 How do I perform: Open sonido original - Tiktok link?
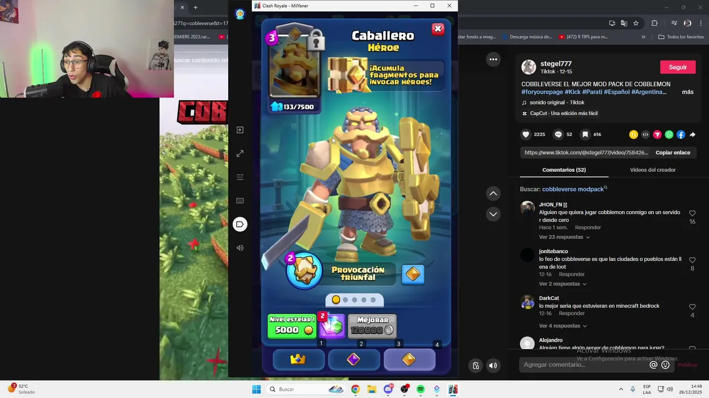coord(557,102)
